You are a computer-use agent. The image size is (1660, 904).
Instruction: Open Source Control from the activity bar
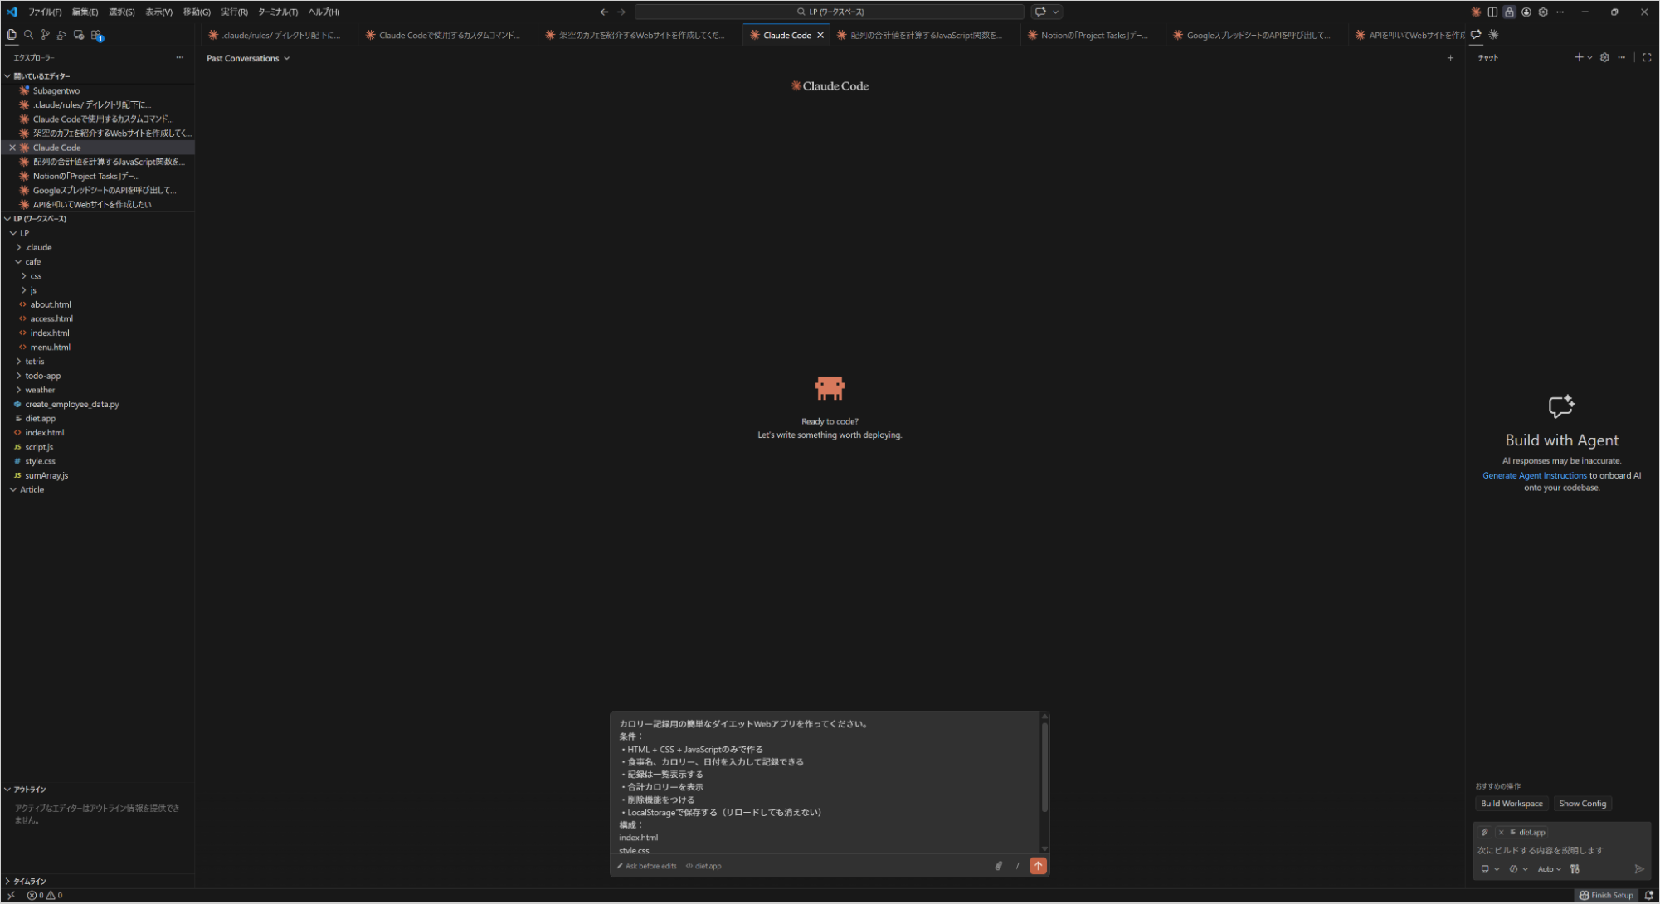pos(46,35)
